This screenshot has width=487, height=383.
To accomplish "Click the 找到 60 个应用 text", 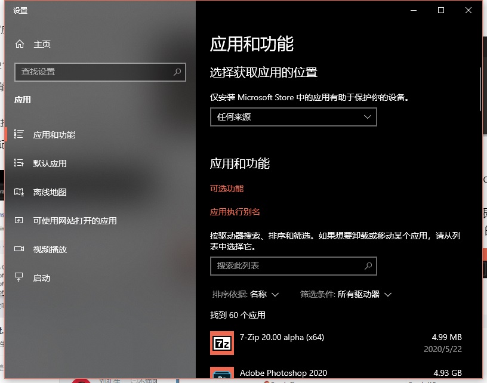I will 238,315.
